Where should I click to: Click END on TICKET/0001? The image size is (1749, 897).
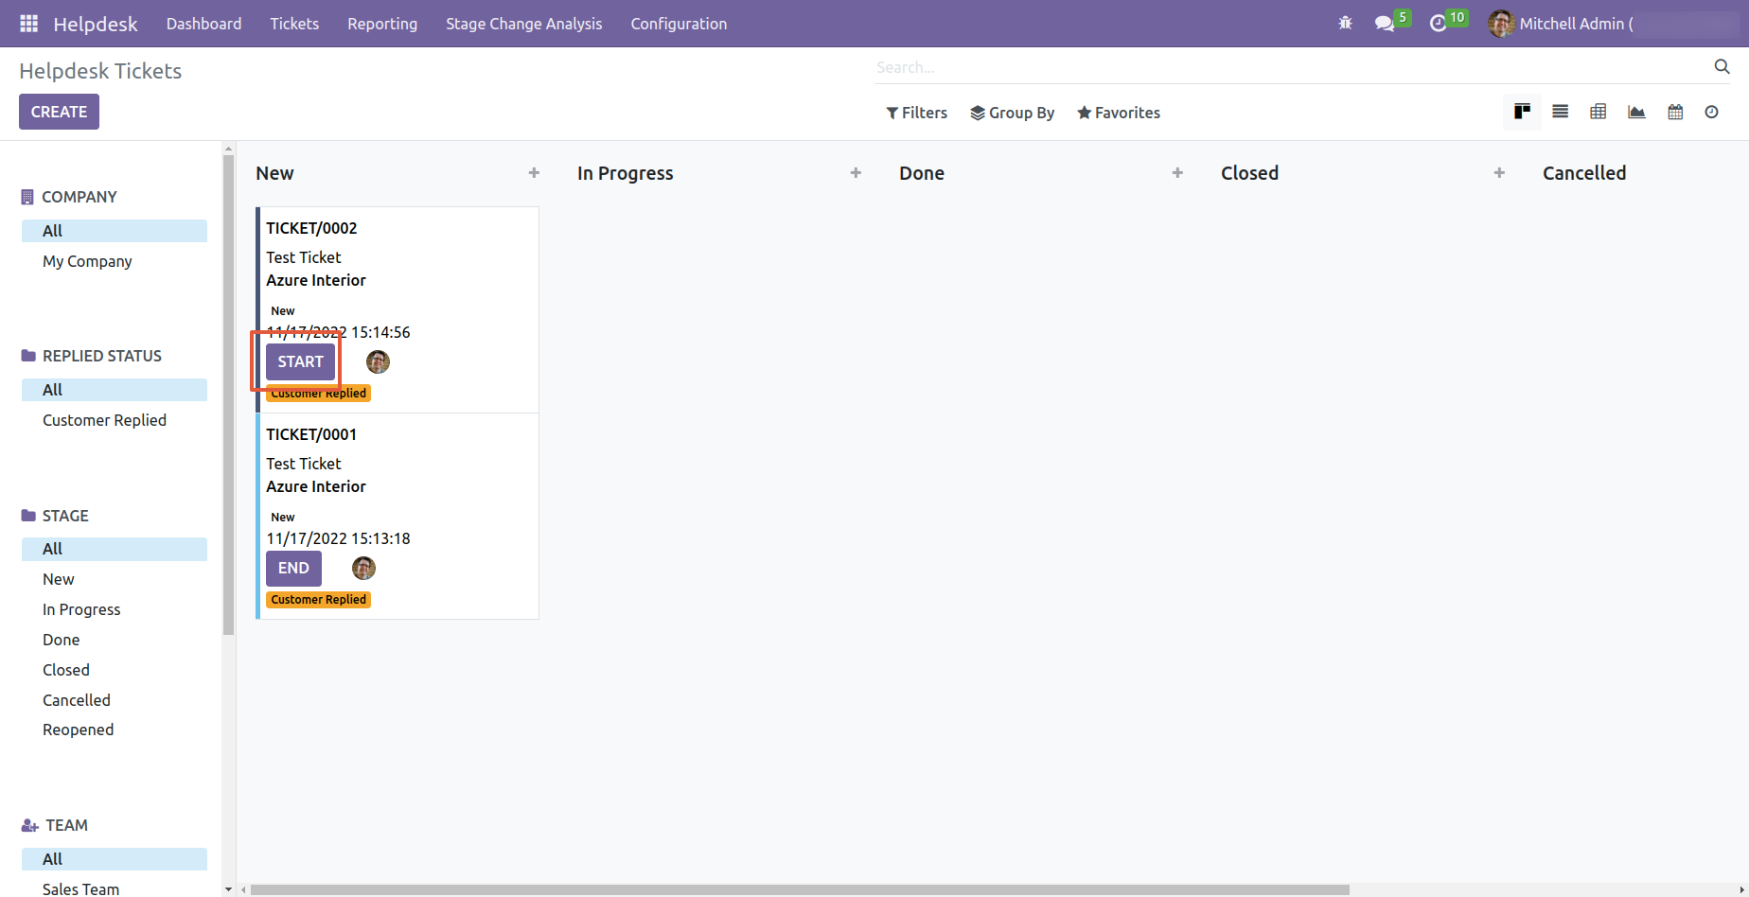coord(293,568)
